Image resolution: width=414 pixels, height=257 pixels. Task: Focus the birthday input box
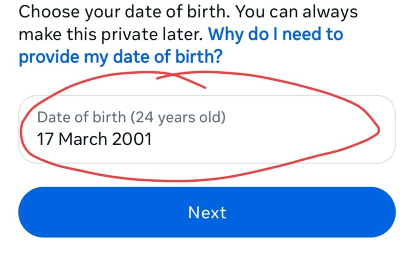pos(207,129)
